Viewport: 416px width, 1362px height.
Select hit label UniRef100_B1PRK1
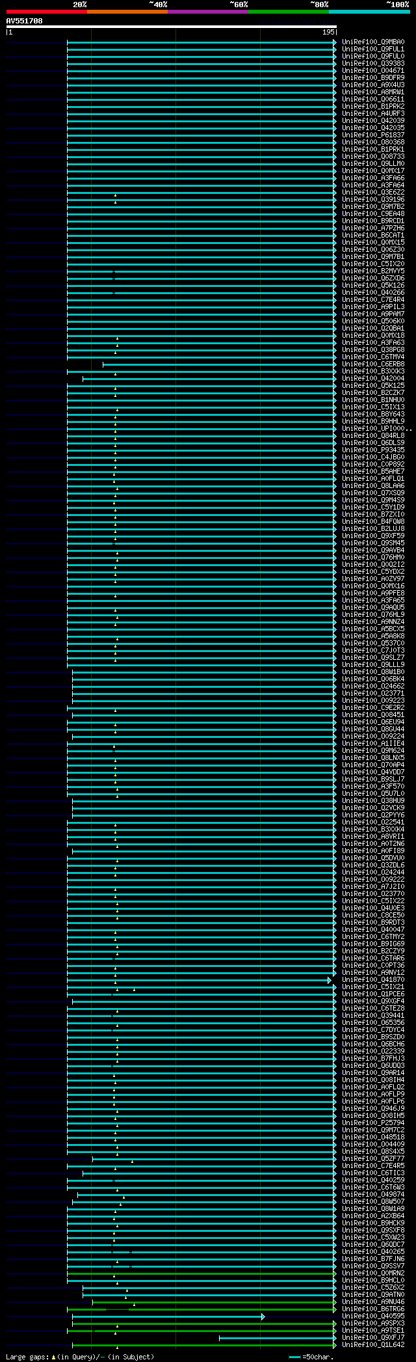tap(373, 149)
